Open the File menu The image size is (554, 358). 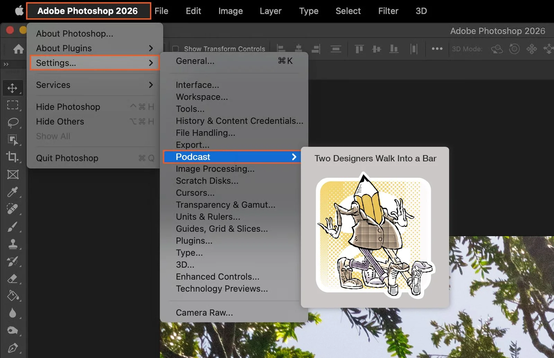click(161, 11)
